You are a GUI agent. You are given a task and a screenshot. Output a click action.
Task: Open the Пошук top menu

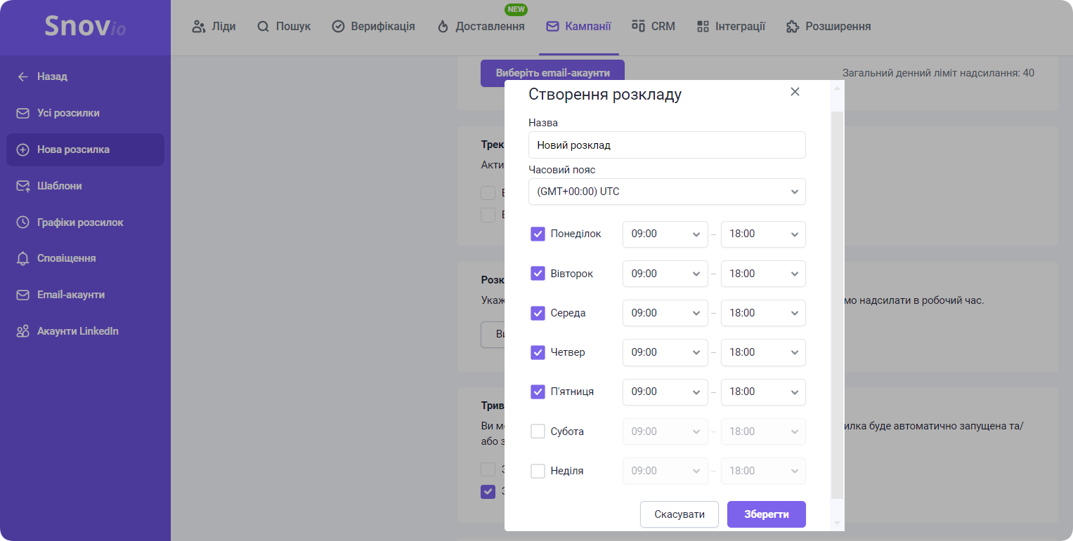coord(284,27)
